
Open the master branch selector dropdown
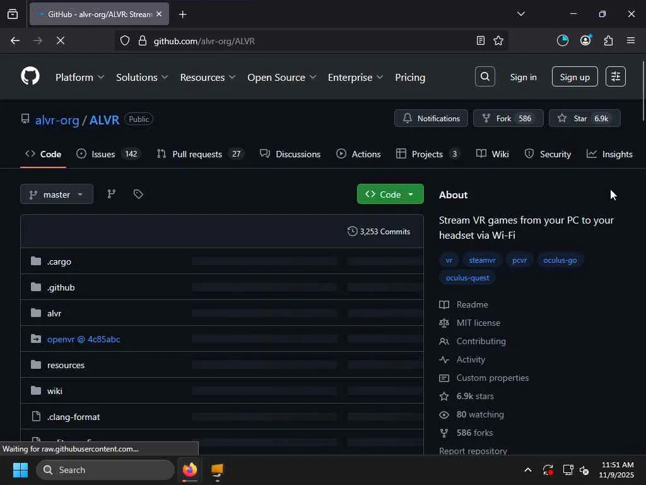[x=57, y=194]
